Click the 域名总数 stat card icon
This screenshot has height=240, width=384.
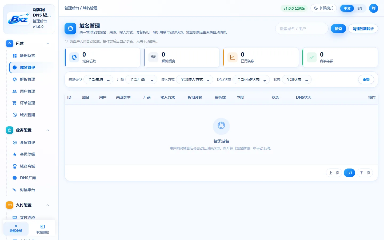pyautogui.click(x=74, y=57)
